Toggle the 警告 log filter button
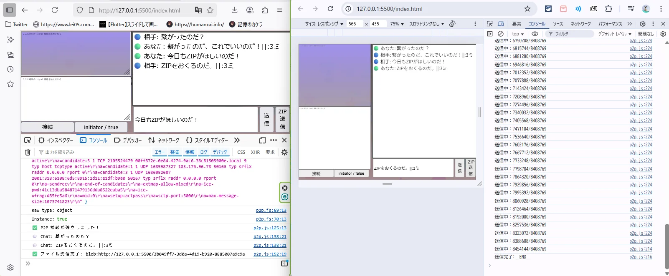Viewport: 669px width, 276px height. coord(175,152)
